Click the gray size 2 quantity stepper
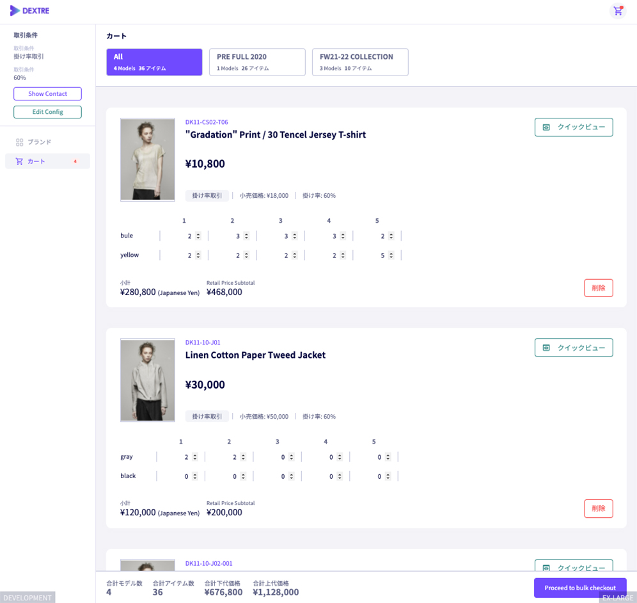This screenshot has width=637, height=603. click(x=243, y=457)
